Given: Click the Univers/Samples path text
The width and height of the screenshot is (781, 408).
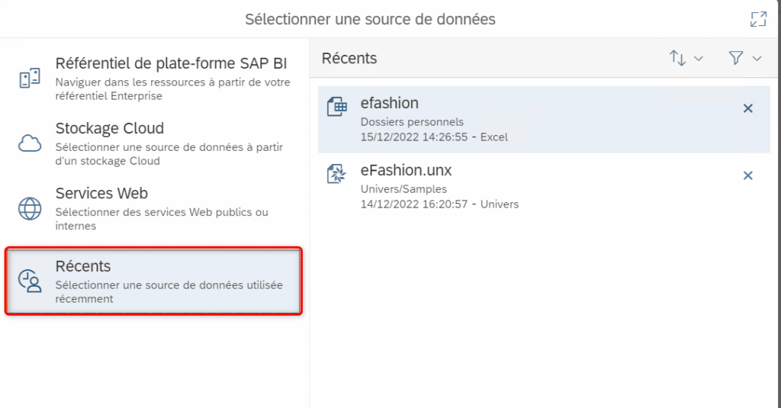Looking at the screenshot, I should pos(403,189).
